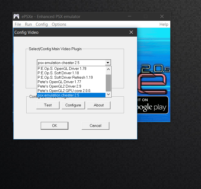
Task: Close the ePSXe main window
Action: (x=162, y=16)
